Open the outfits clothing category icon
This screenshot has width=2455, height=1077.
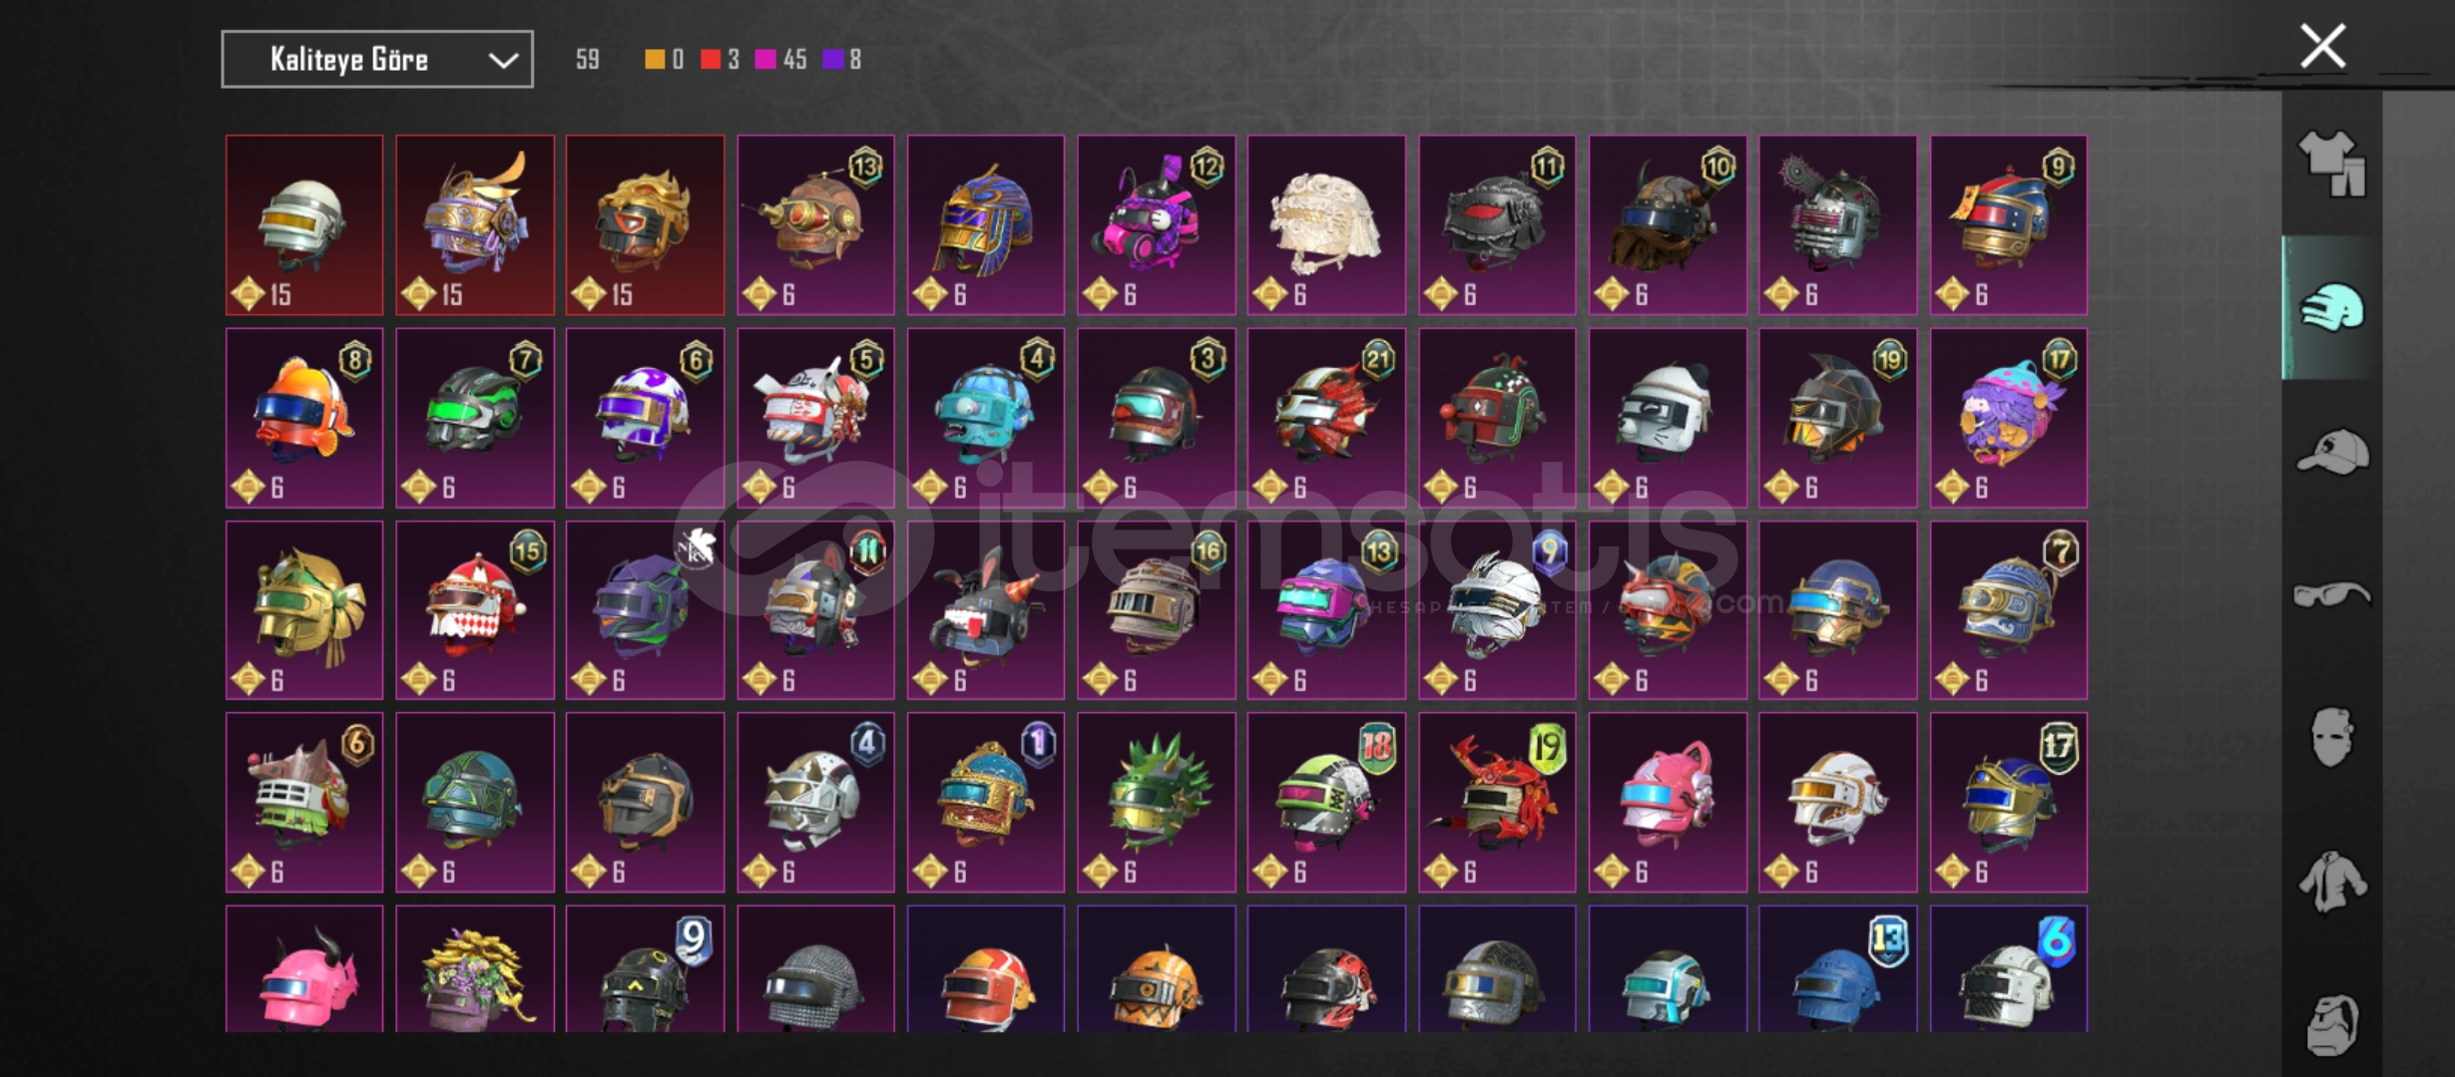2331,164
